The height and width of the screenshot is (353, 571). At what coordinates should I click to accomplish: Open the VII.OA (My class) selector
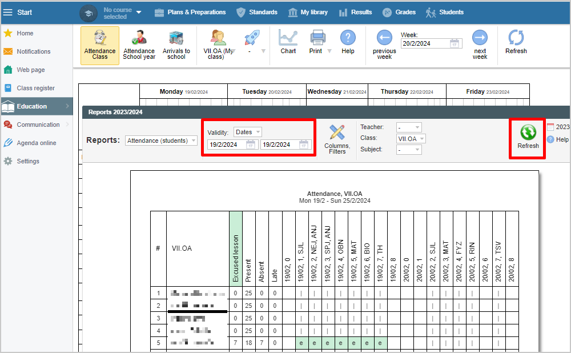(x=218, y=46)
